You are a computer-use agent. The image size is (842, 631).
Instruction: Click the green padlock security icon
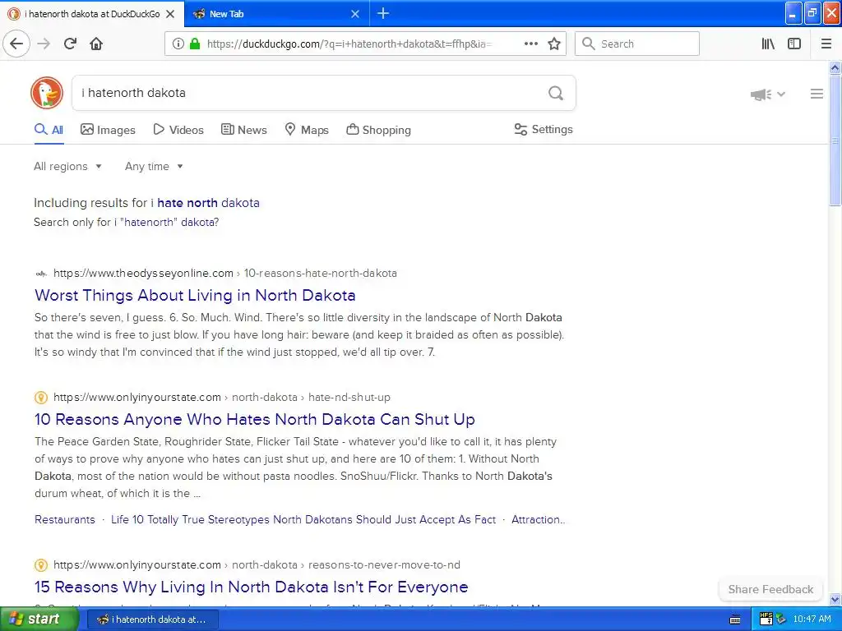click(x=194, y=44)
